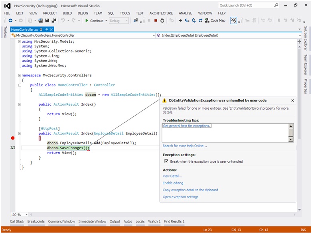Open the EDIT menu
Image resolution: width=312 pixels, height=234 pixels.
coord(20,13)
